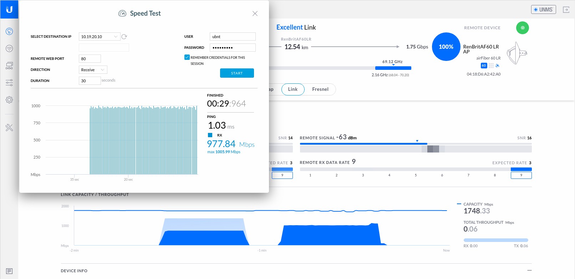The width and height of the screenshot is (575, 279).
Task: Click the 12.54 km distance value
Action: (296, 47)
